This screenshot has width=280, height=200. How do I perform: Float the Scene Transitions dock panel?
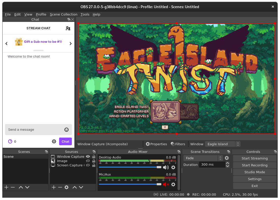click(229, 152)
